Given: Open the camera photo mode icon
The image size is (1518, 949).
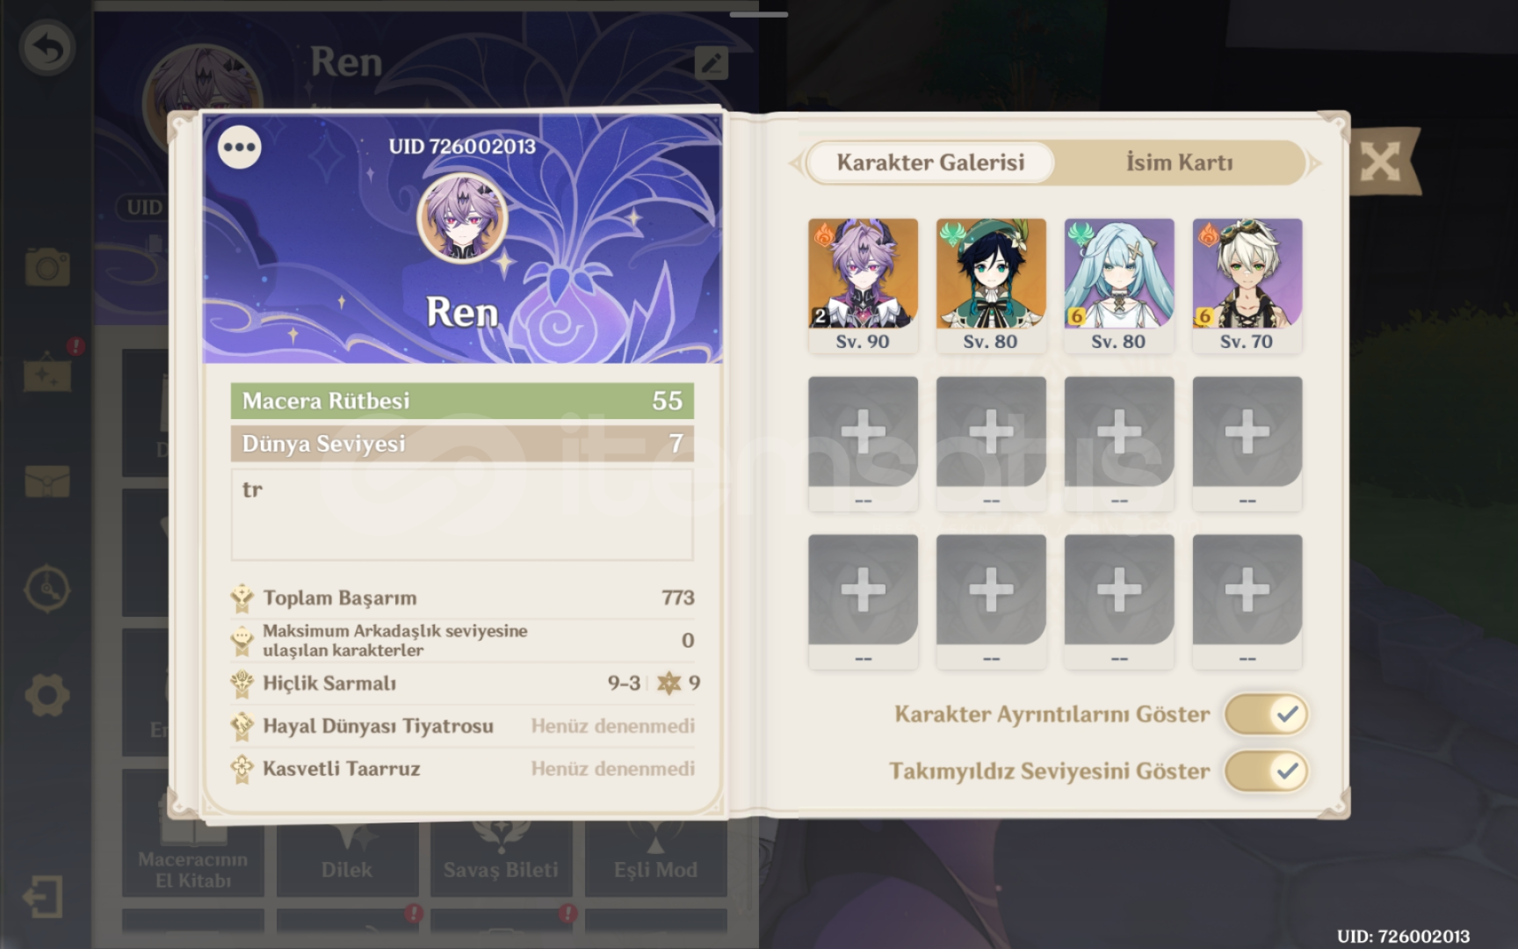Looking at the screenshot, I should (47, 267).
